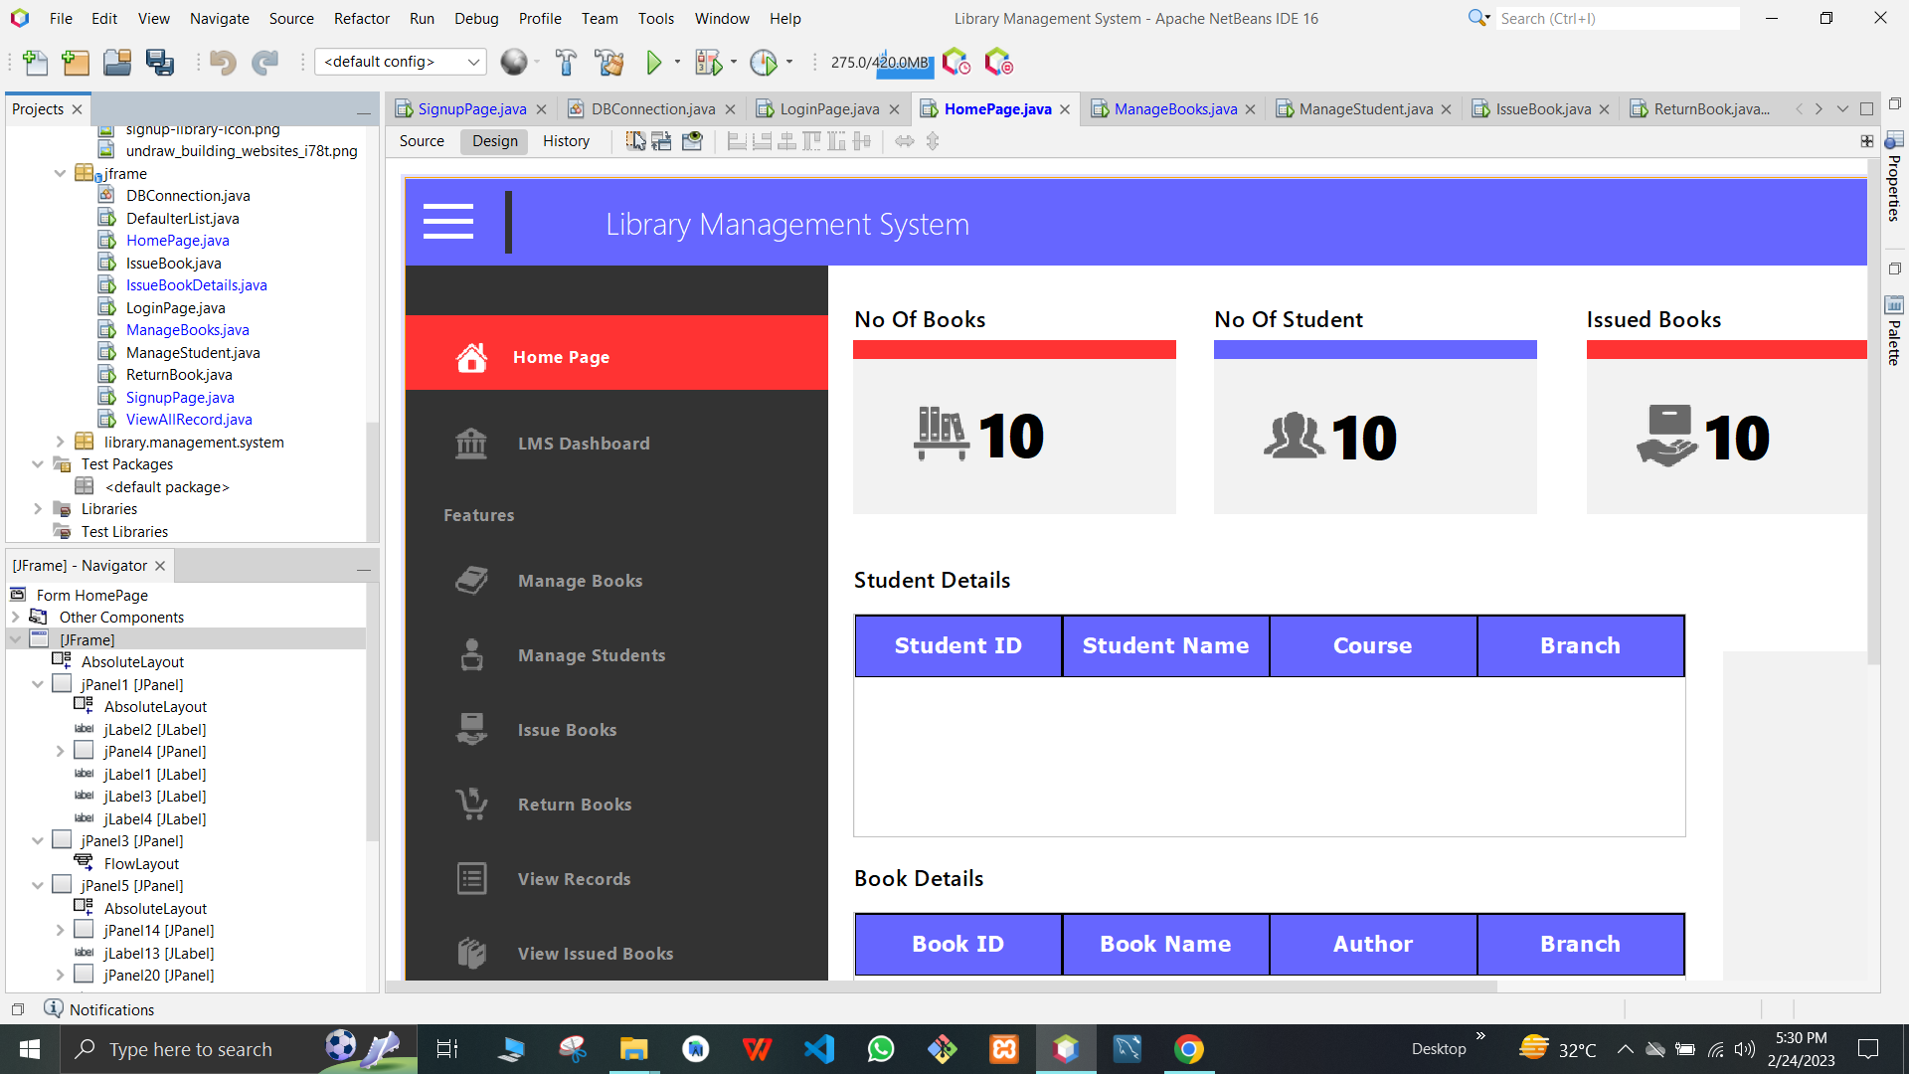Click the Notifications status bar entry
Image resolution: width=1909 pixels, height=1074 pixels.
click(99, 1009)
